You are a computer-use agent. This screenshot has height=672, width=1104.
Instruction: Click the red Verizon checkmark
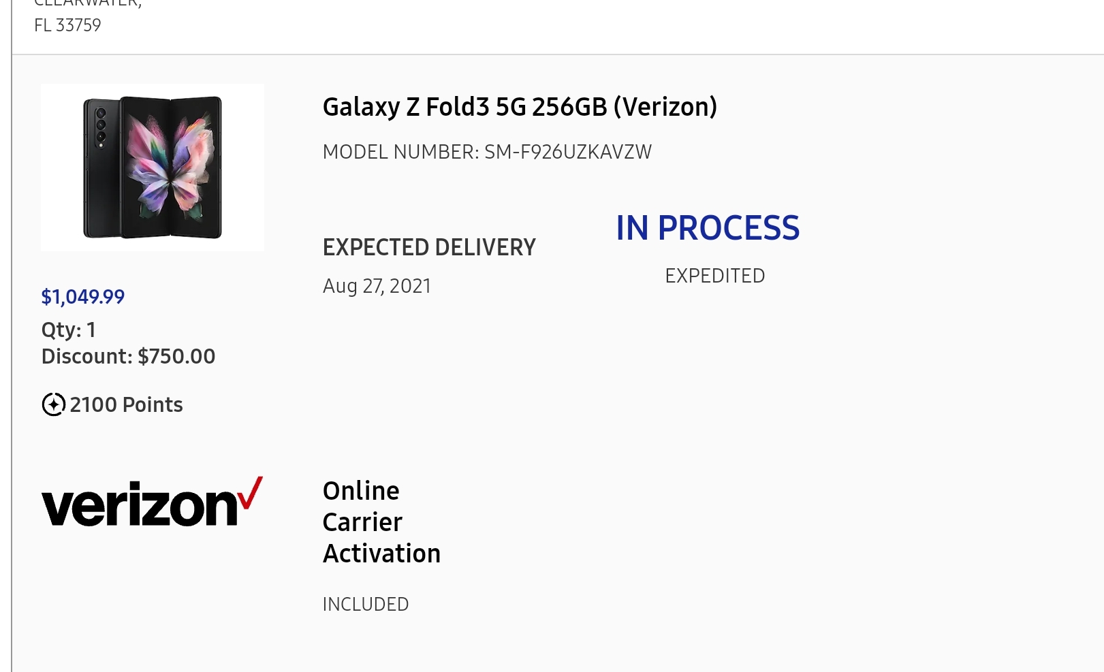point(251,492)
